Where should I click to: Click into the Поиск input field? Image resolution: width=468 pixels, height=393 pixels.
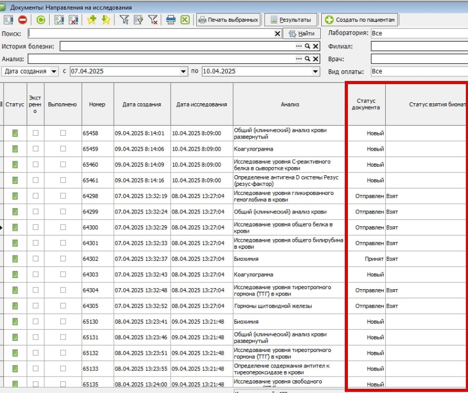[150, 34]
